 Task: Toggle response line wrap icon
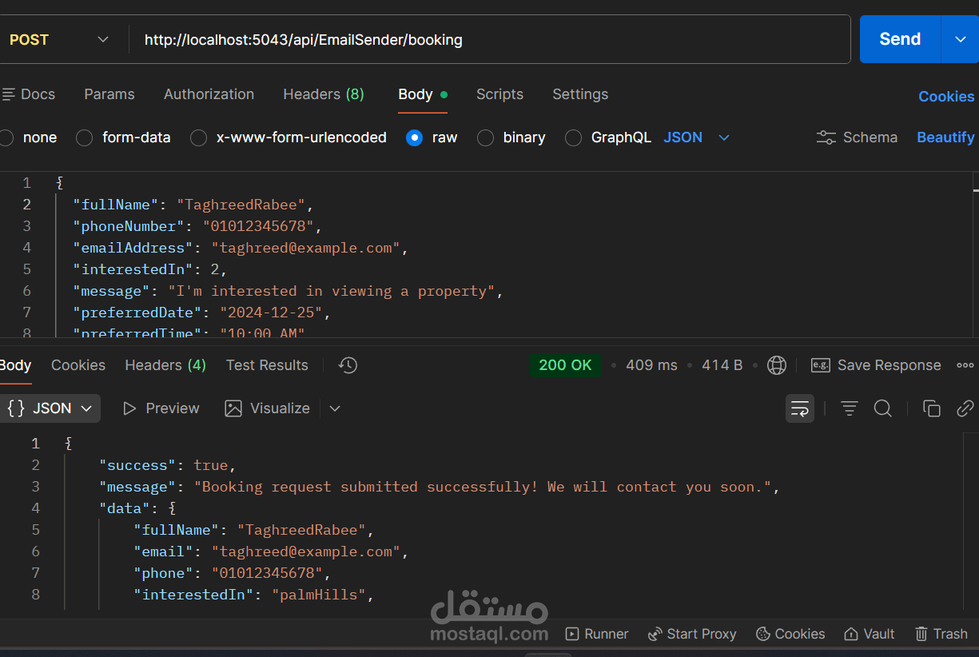coord(800,408)
